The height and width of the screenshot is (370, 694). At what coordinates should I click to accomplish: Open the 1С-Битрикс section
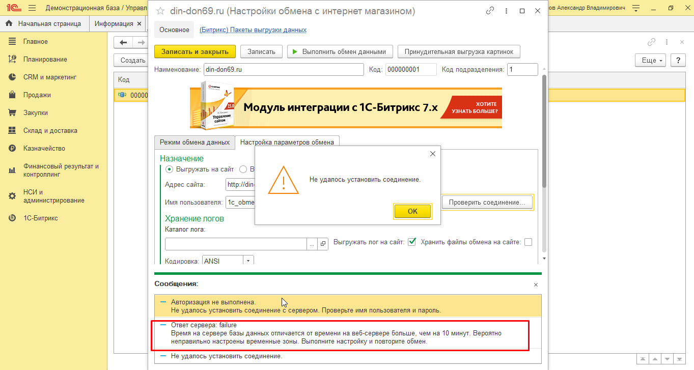(41, 218)
